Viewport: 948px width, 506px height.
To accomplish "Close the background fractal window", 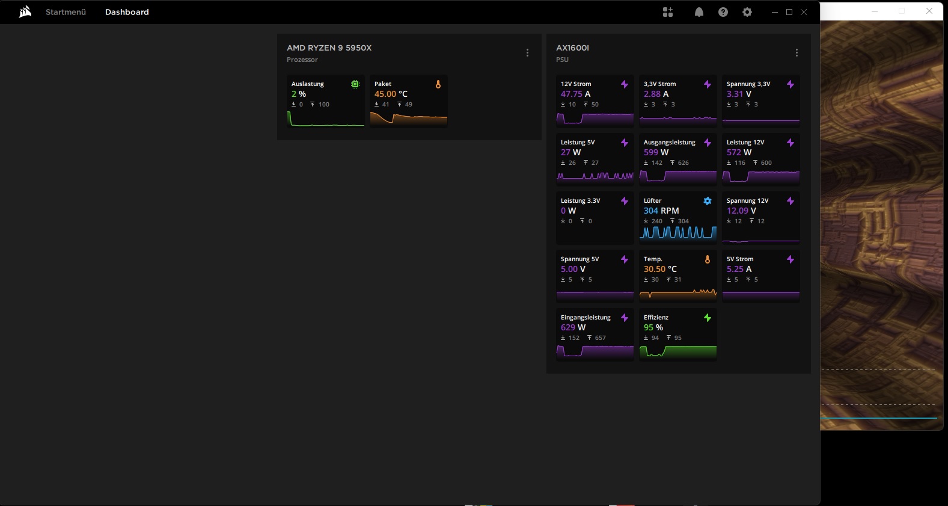I will [929, 11].
